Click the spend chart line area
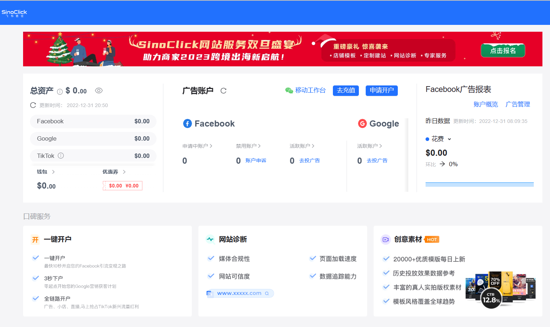This screenshot has width=550, height=327. pos(479,184)
